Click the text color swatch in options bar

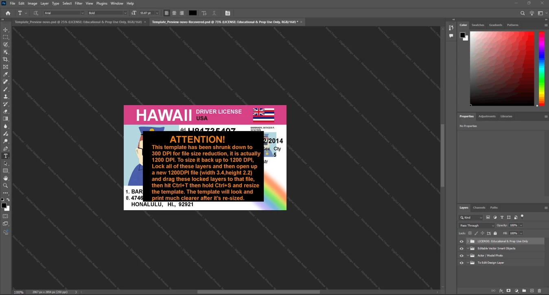tap(192, 13)
